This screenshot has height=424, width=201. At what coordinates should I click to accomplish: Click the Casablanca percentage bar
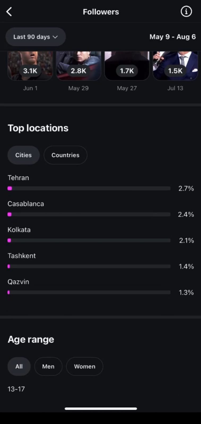point(89,214)
